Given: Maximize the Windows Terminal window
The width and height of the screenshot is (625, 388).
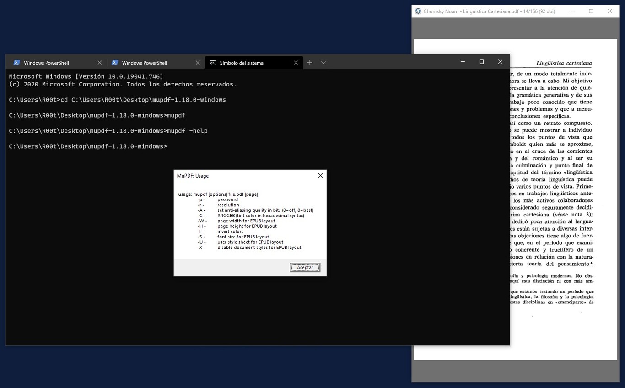Looking at the screenshot, I should point(481,62).
